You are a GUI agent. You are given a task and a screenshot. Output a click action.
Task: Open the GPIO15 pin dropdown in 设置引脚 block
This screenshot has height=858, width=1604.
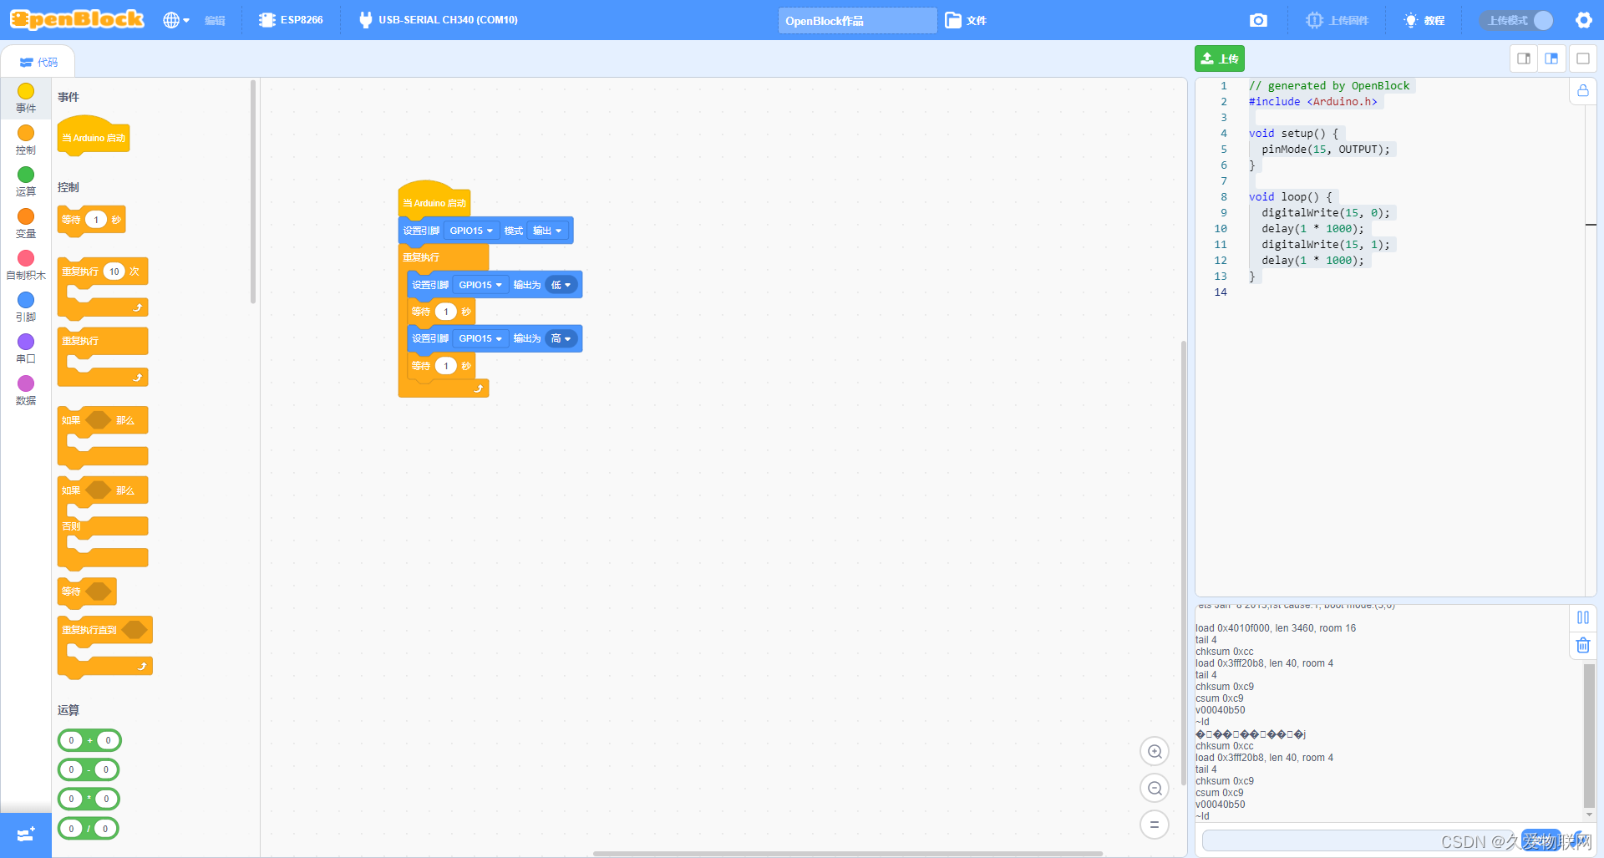click(470, 230)
